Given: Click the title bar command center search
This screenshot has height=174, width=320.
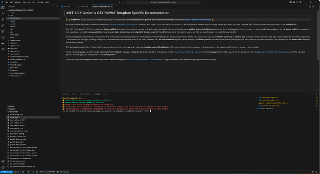Looking at the screenshot, I should [x=163, y=2].
